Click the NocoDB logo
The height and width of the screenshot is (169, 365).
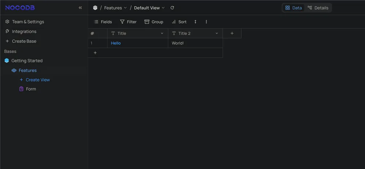[20, 8]
